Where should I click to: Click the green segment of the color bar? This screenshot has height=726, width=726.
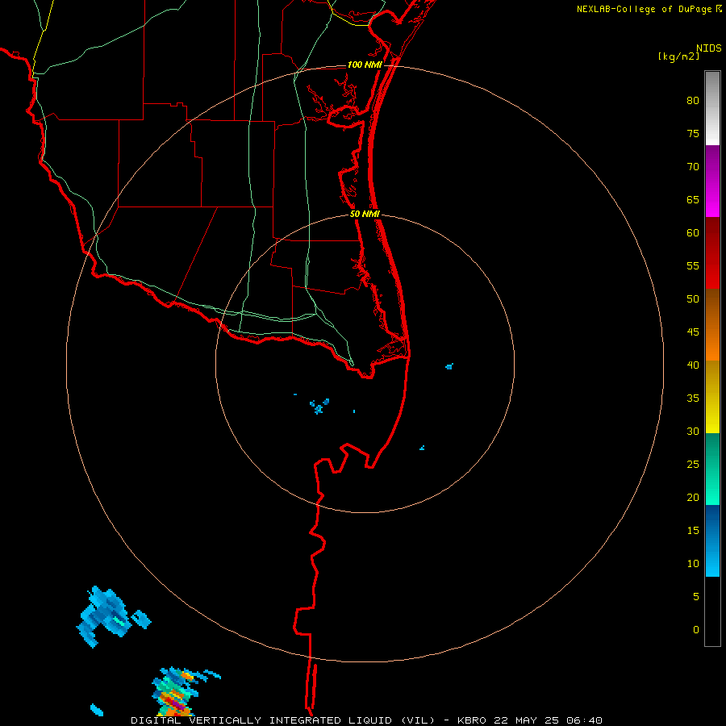coord(712,469)
